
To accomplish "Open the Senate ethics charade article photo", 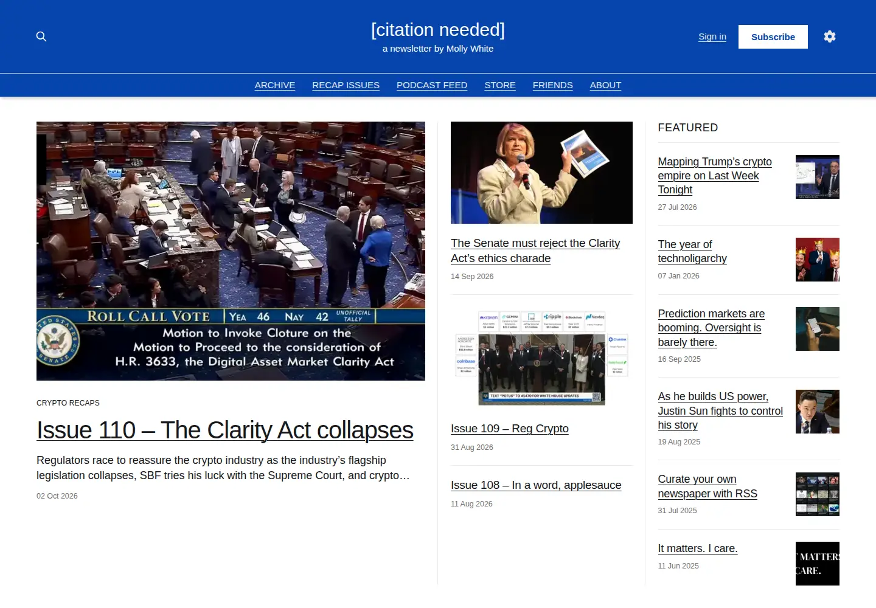I will (541, 173).
